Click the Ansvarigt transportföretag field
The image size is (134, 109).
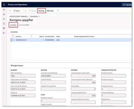tap(53, 76)
